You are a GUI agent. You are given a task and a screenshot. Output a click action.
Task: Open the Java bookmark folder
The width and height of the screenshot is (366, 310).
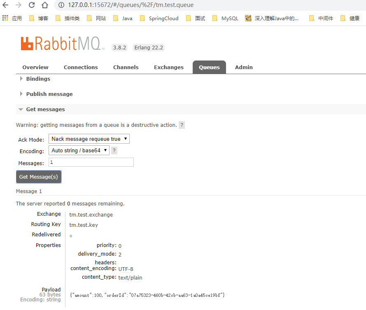point(123,18)
